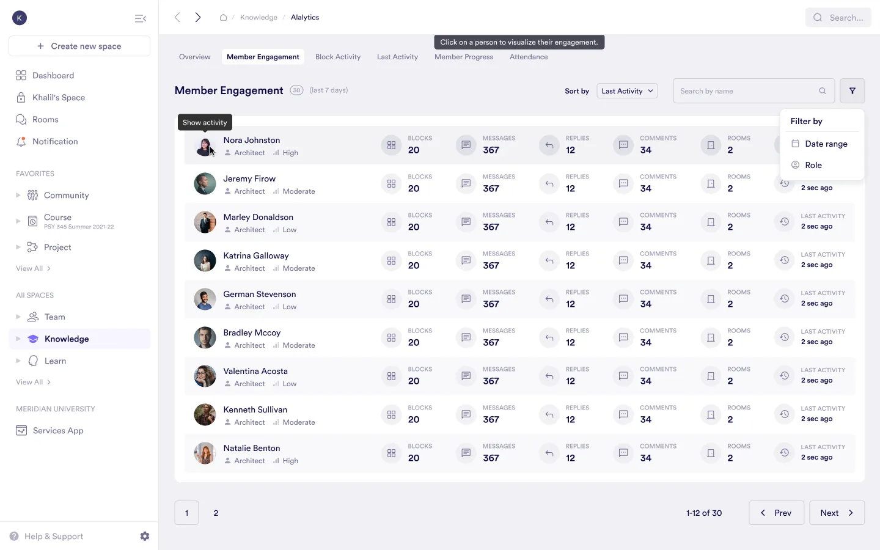Click the clock icon in Marley Donaldson's row

pos(784,222)
